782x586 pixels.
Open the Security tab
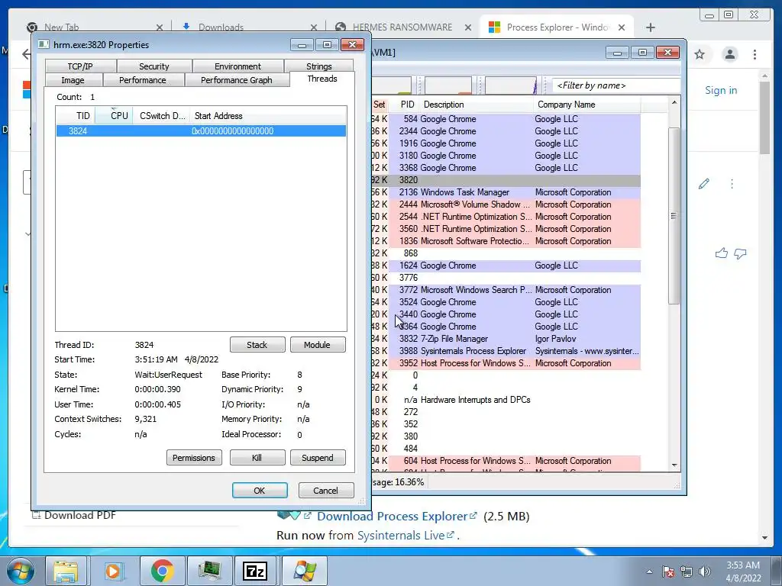153,66
